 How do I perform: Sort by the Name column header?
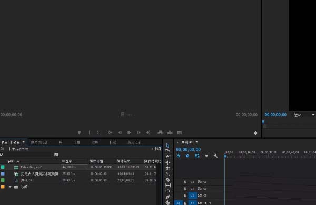pos(11,161)
